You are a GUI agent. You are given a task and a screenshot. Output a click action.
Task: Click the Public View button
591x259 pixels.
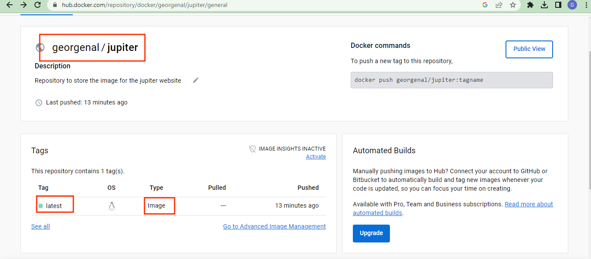[x=529, y=49]
